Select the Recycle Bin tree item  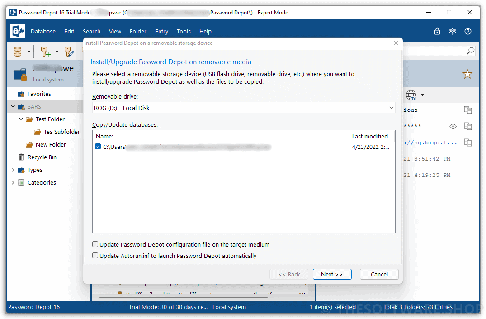pos(42,157)
